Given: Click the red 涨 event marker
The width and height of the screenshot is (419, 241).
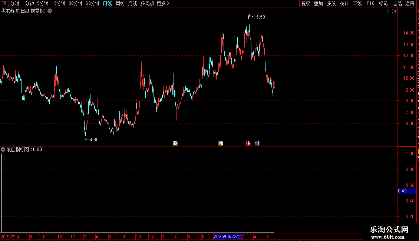Looking at the screenshot, I should [x=248, y=143].
